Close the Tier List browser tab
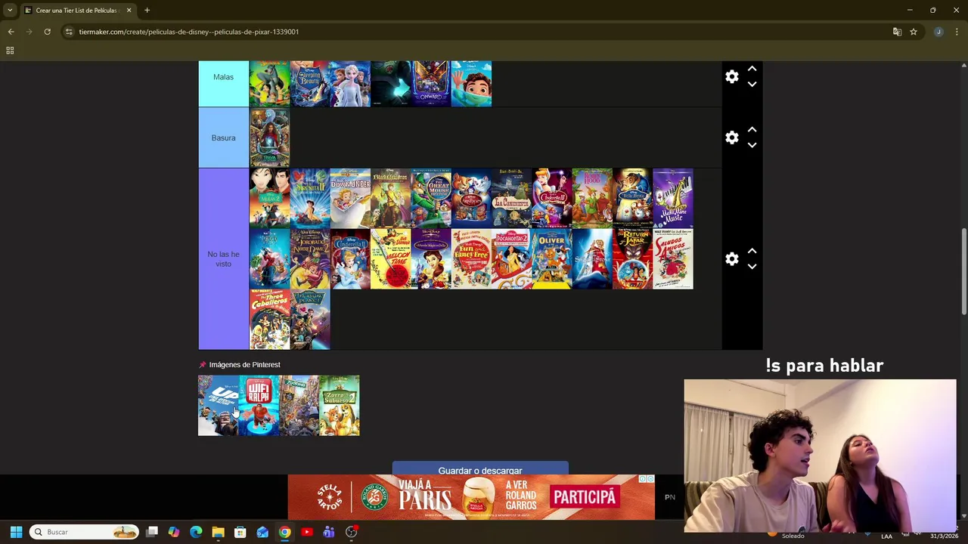 129,10
